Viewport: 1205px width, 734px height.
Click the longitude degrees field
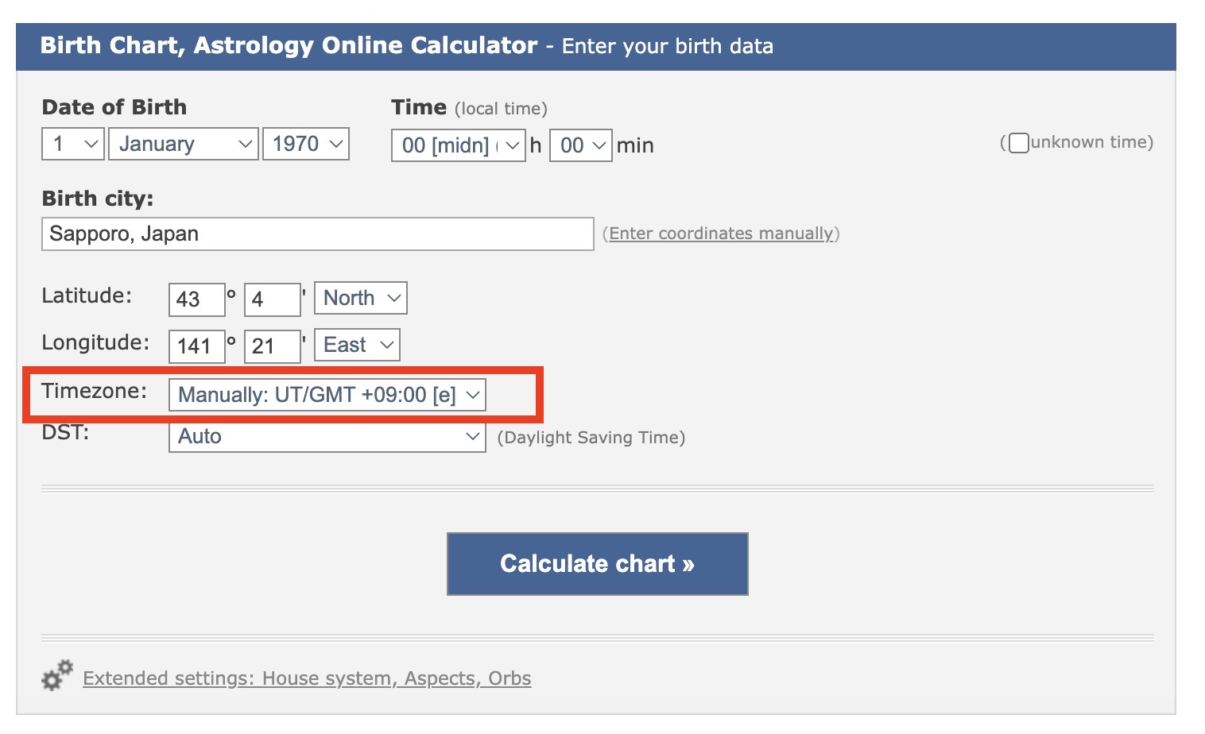(196, 346)
